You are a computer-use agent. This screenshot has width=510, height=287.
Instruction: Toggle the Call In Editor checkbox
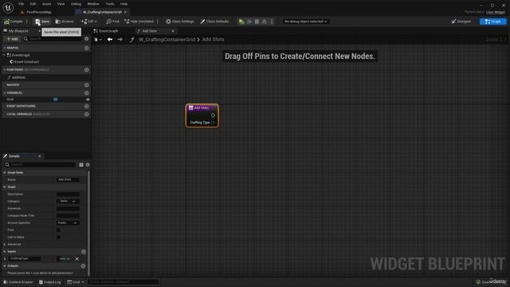[58, 238]
